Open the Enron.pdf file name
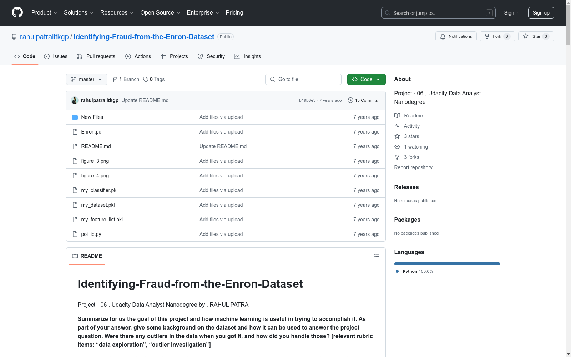The image size is (571, 357). tap(92, 132)
